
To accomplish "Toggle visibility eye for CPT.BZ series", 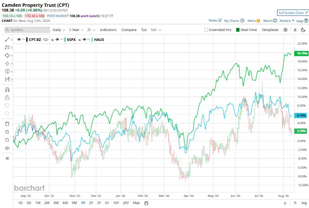I will click(x=19, y=39).
